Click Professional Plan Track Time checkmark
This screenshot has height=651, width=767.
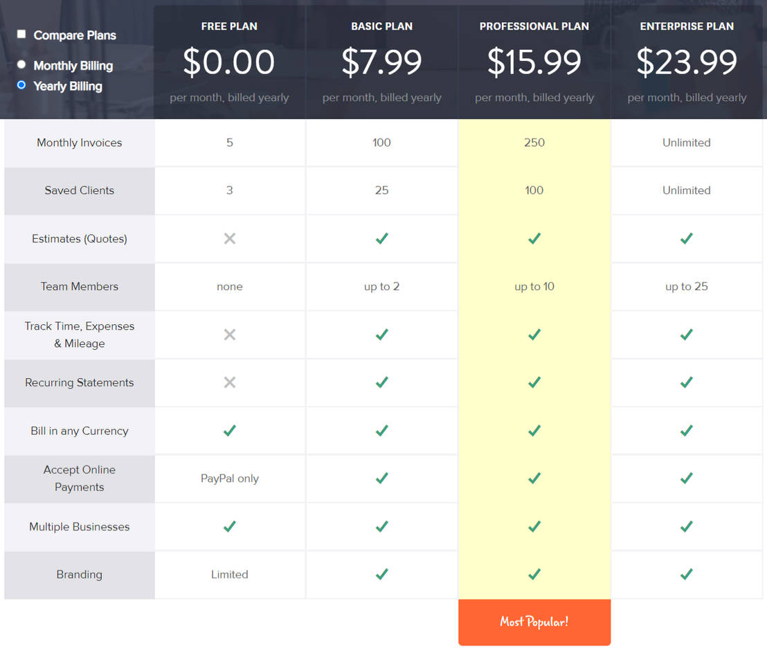coord(534,335)
